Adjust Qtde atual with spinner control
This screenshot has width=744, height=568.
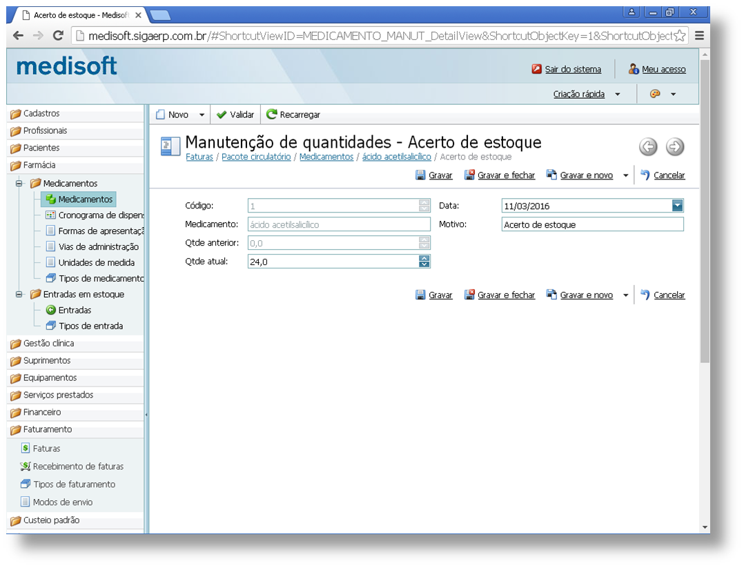pos(424,262)
